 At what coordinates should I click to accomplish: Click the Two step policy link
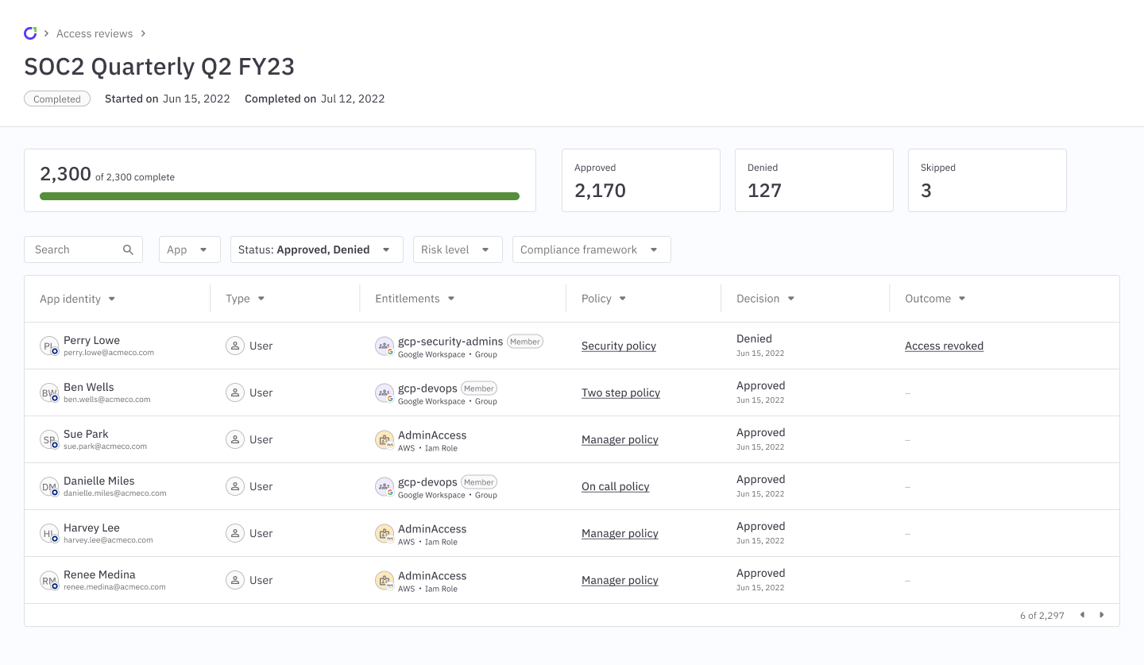coord(620,392)
